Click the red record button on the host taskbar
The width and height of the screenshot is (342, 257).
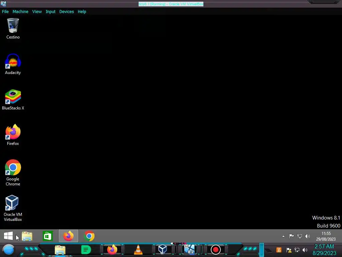[x=215, y=250]
